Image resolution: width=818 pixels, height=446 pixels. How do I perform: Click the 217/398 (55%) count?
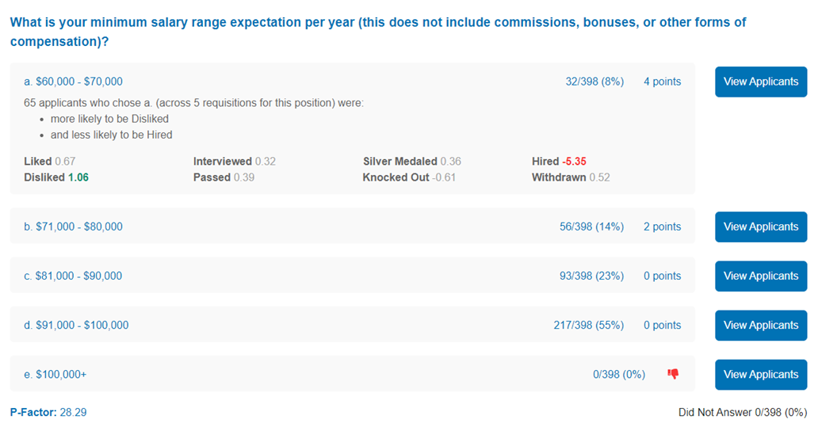(x=588, y=326)
